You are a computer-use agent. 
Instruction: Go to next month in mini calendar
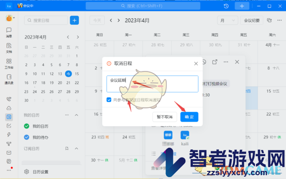pos(78,37)
